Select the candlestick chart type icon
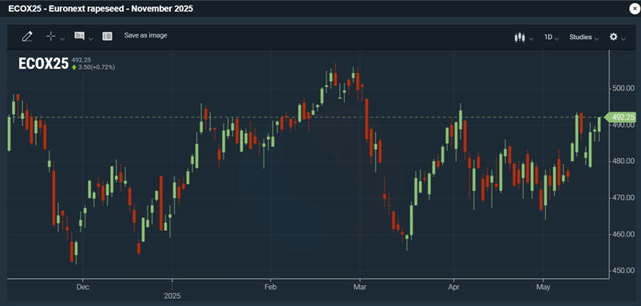641x306 pixels. coord(520,38)
